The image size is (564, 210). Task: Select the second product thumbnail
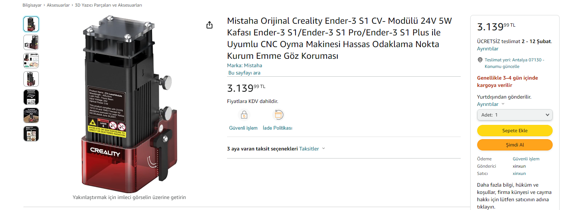pyautogui.click(x=31, y=42)
